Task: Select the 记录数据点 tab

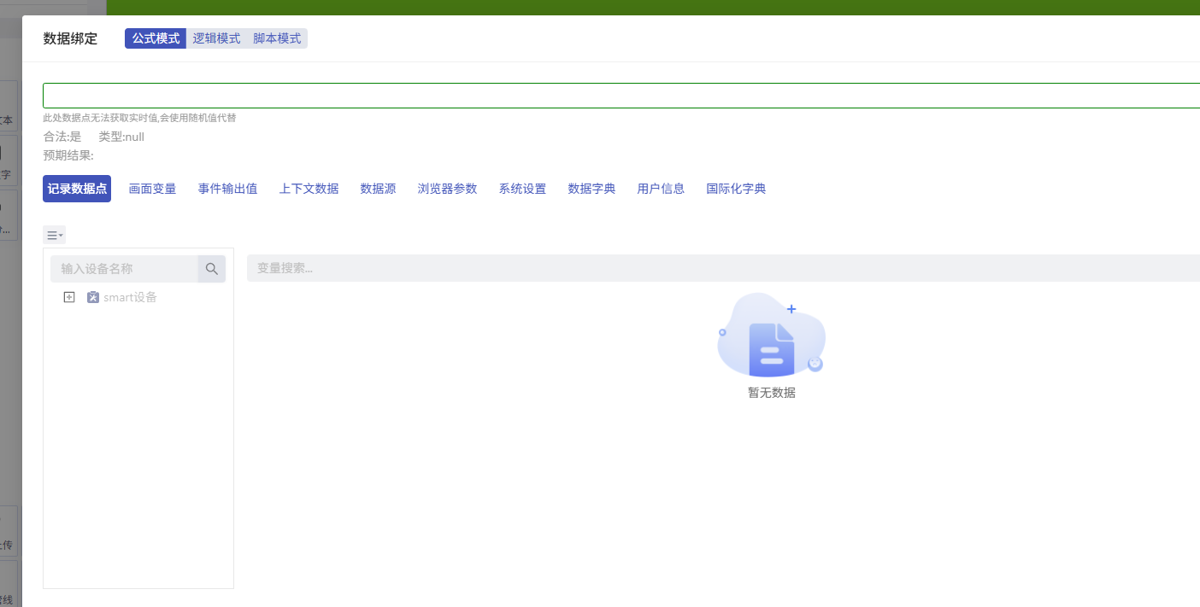Action: [x=77, y=189]
